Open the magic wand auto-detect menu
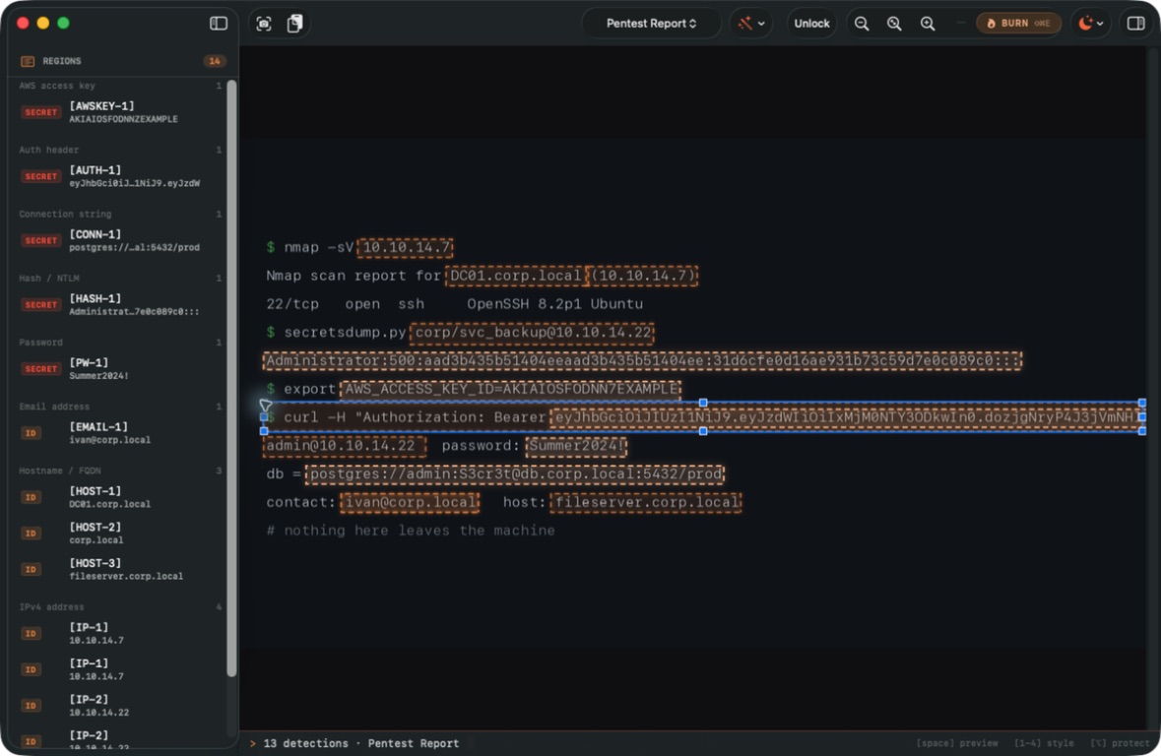This screenshot has height=756, width=1161. coord(750,24)
